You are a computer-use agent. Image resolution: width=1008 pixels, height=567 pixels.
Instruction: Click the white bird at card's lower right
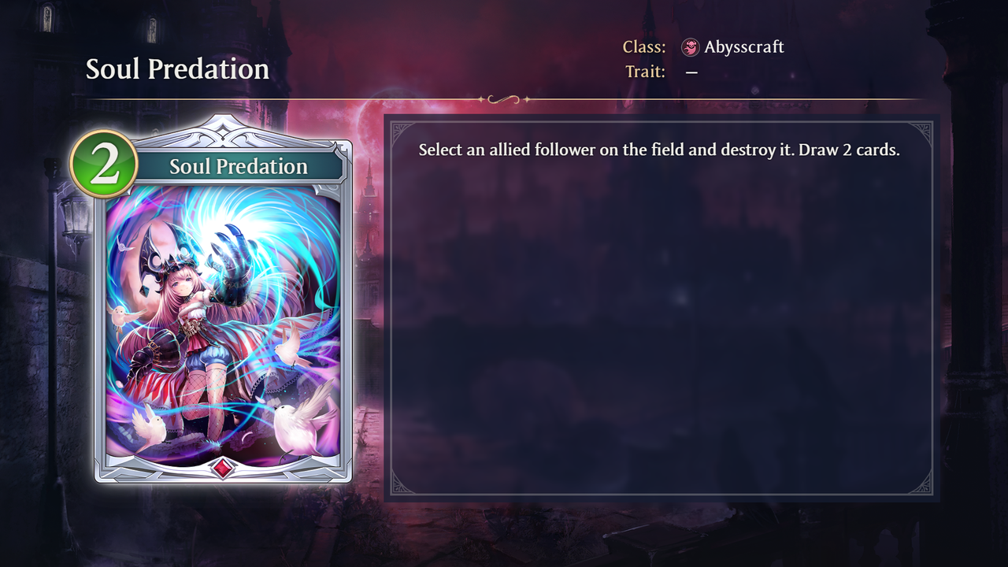[303, 424]
